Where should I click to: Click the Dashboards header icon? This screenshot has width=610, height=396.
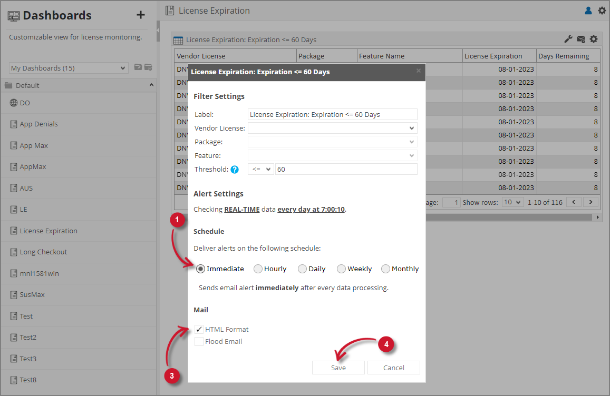pos(14,16)
